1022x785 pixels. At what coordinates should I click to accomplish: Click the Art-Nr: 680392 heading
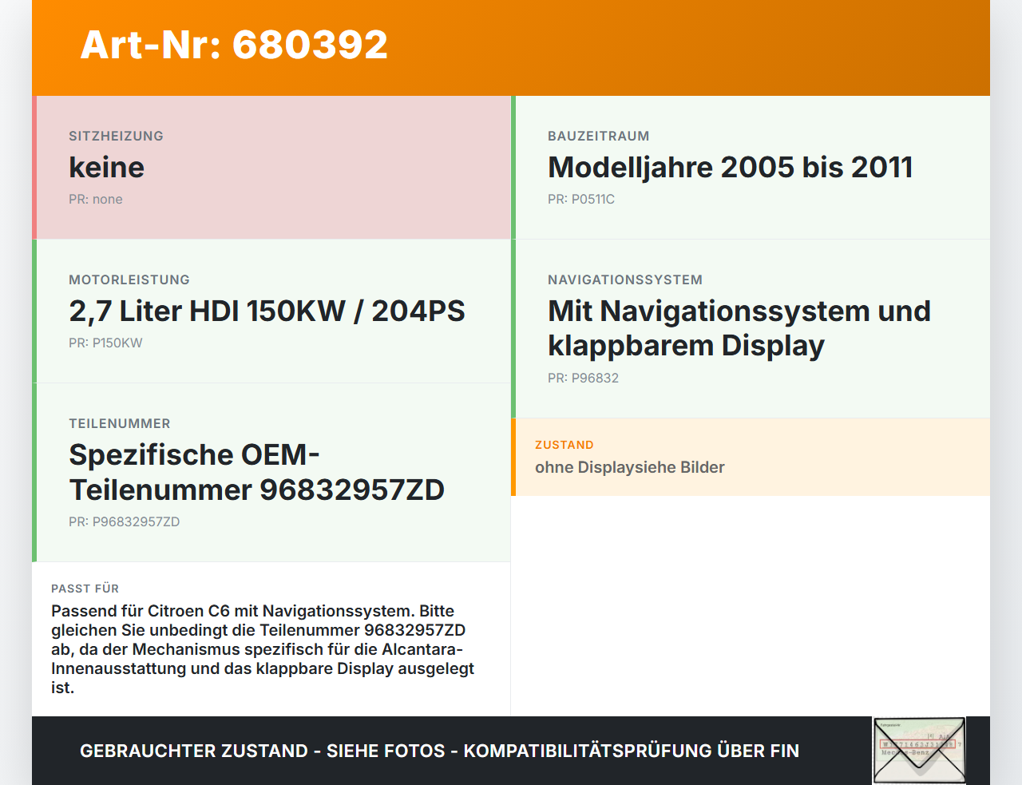[234, 45]
